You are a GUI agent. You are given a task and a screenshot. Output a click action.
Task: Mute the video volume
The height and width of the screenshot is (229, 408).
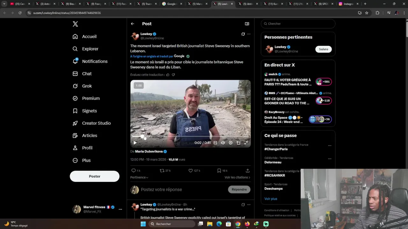(223, 143)
